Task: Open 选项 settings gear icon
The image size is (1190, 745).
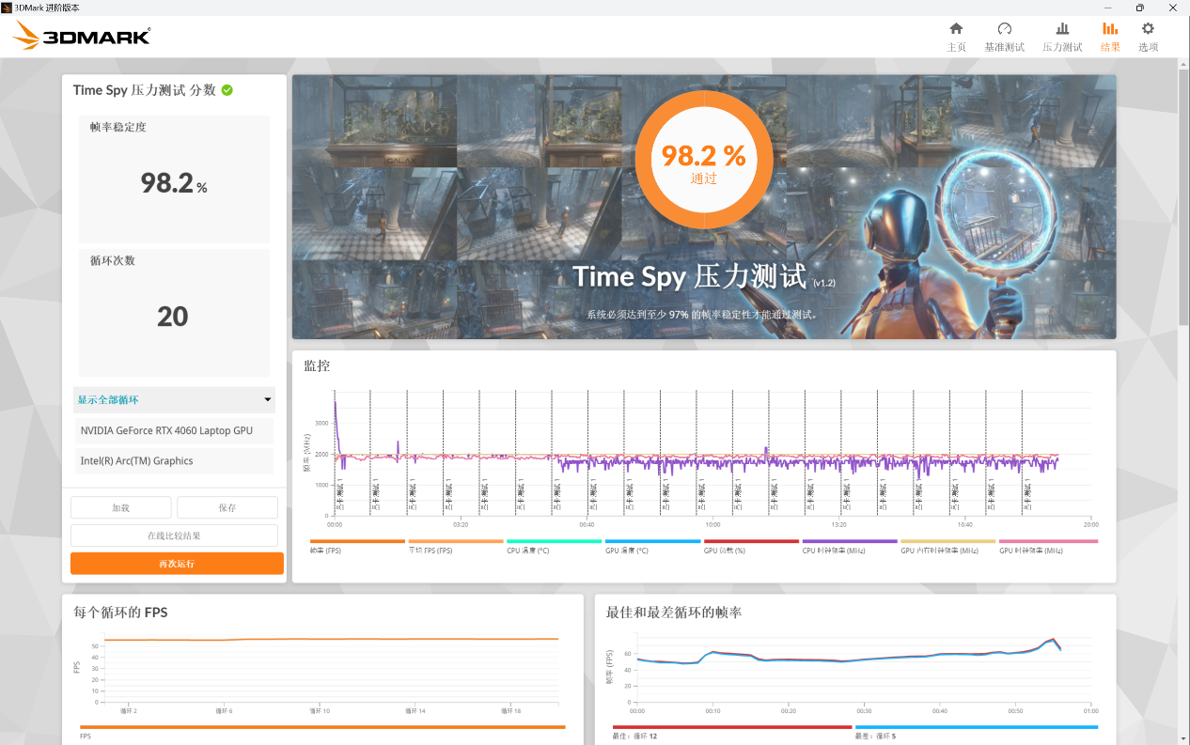Action: tap(1148, 29)
